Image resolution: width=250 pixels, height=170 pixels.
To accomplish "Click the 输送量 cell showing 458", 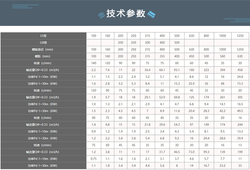I will (240, 70).
